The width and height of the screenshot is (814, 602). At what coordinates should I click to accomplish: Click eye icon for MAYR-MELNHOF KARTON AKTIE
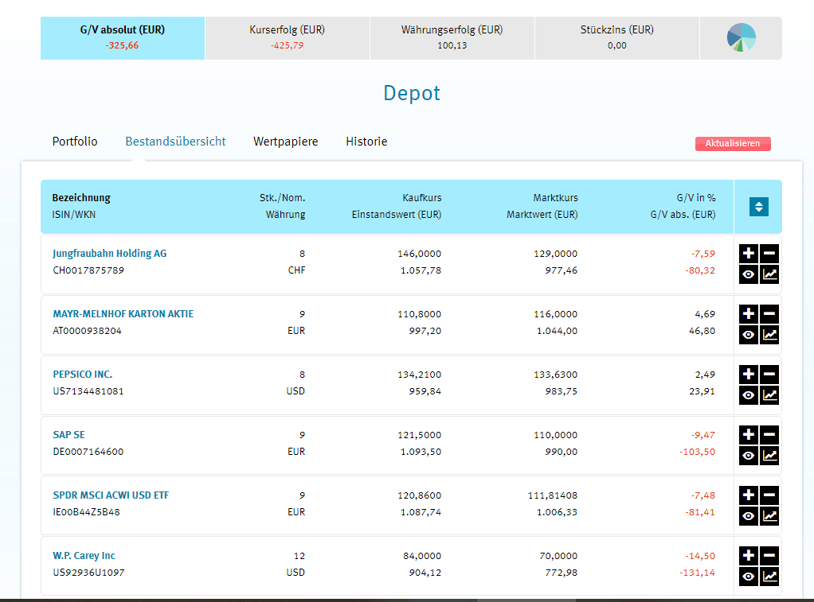pyautogui.click(x=748, y=335)
